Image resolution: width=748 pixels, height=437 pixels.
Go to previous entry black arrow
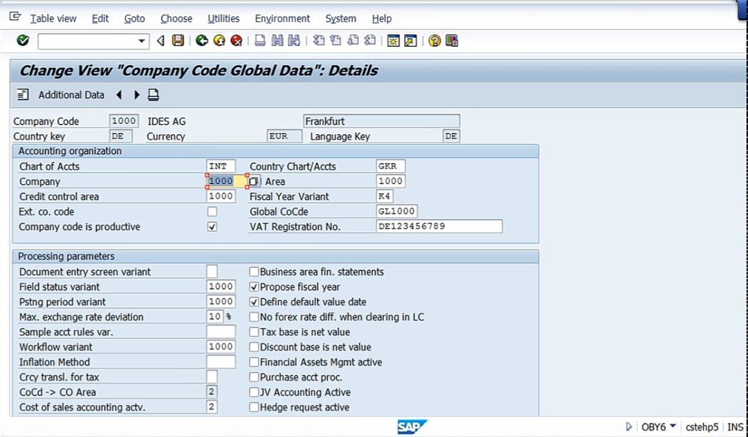[119, 95]
